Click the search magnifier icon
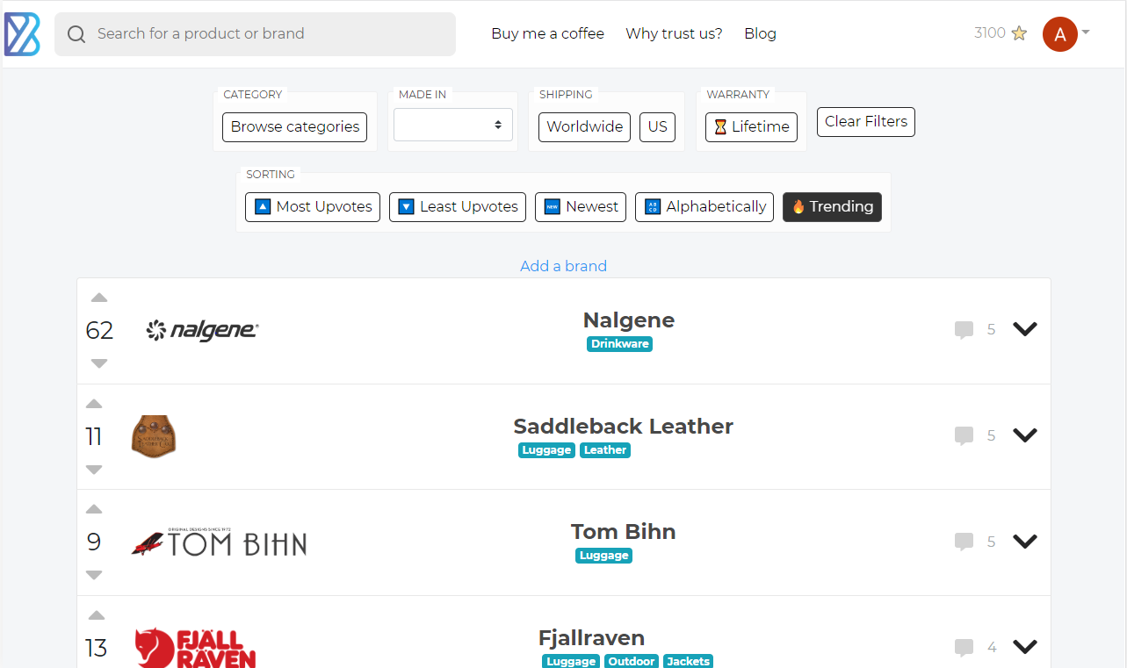Viewport: 1127px width, 668px height. point(76,34)
